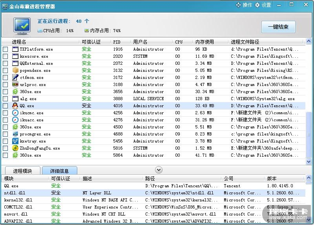Switch to the 详细信息 tab

[60, 171]
